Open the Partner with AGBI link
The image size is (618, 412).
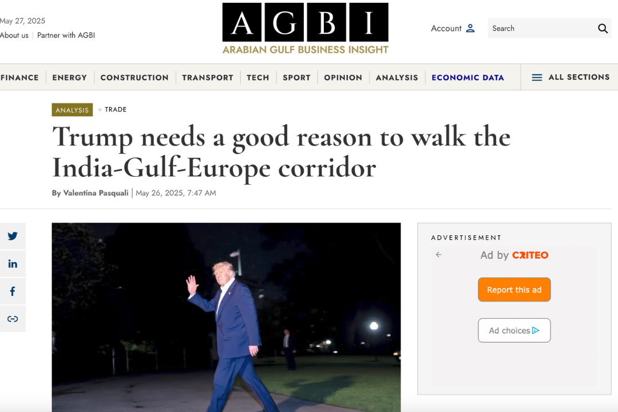pos(66,35)
